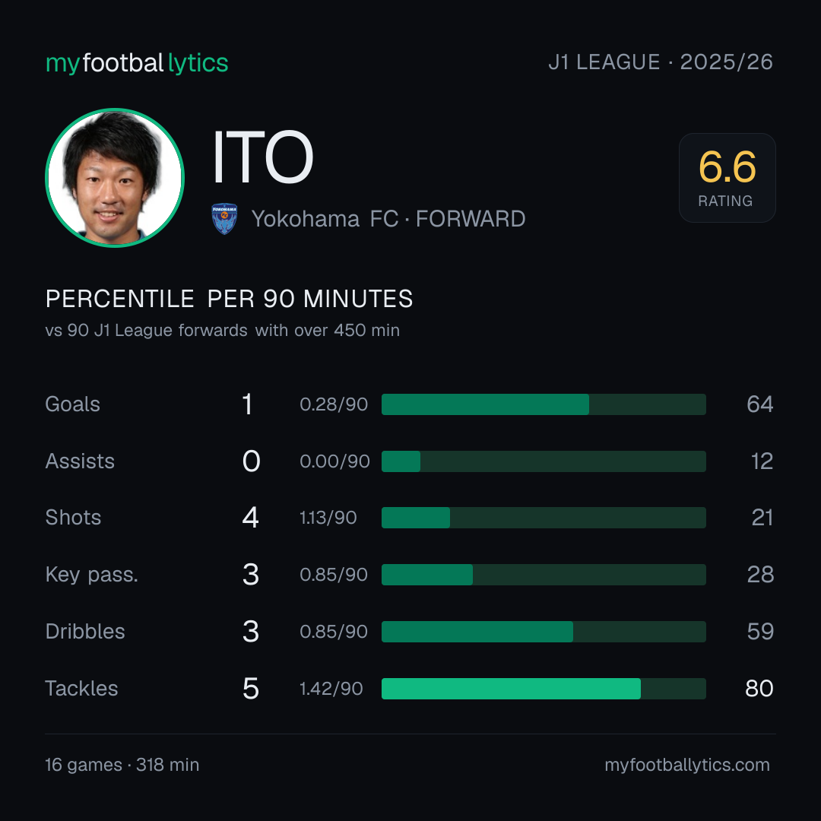
Task: Click the 0.28/90 goals rate value
Action: (334, 404)
